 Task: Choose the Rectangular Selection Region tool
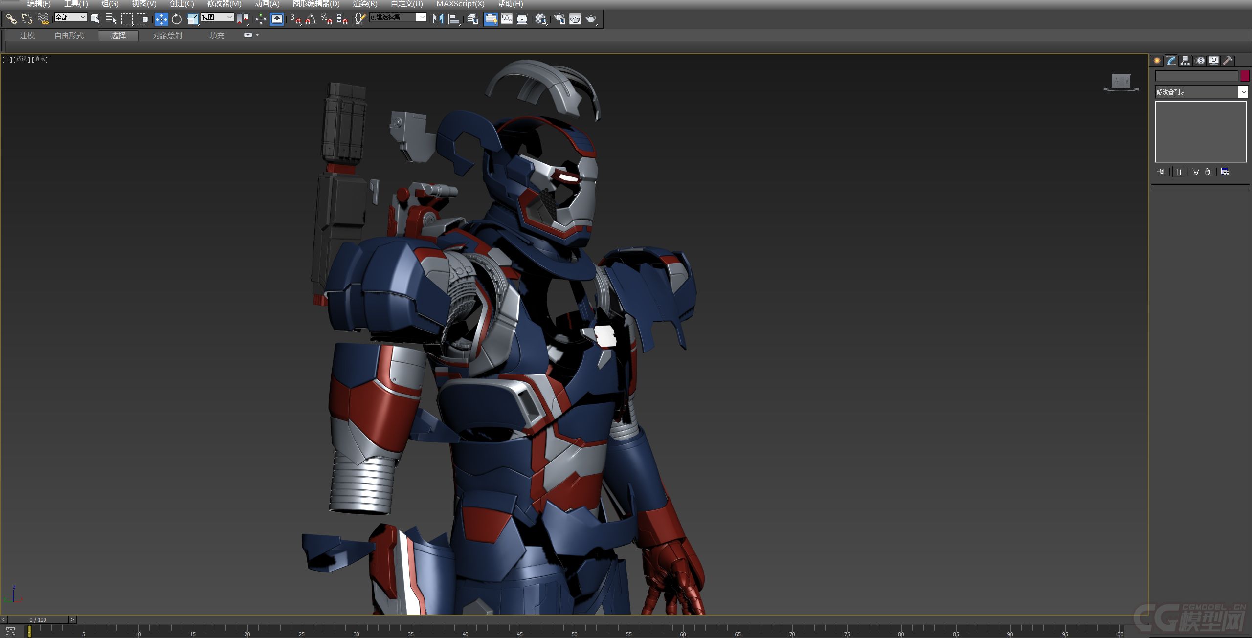tap(127, 19)
